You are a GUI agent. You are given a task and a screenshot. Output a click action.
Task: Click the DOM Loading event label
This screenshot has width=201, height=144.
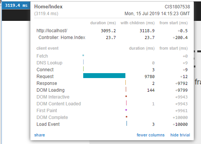pyautogui.click(x=51, y=90)
